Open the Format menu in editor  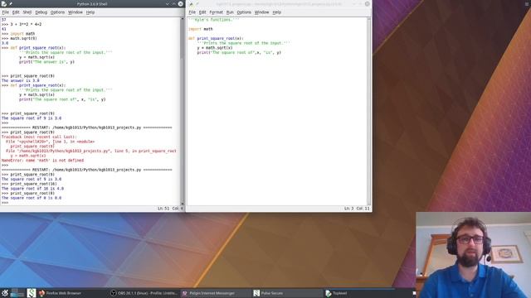tap(216, 12)
